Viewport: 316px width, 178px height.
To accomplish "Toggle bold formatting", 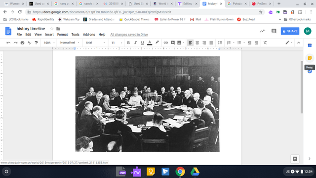I will [128, 43].
